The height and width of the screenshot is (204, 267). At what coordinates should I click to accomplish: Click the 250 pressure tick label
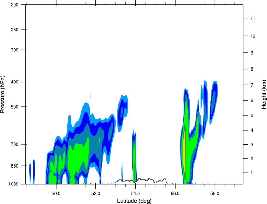pyautogui.click(x=15, y=30)
